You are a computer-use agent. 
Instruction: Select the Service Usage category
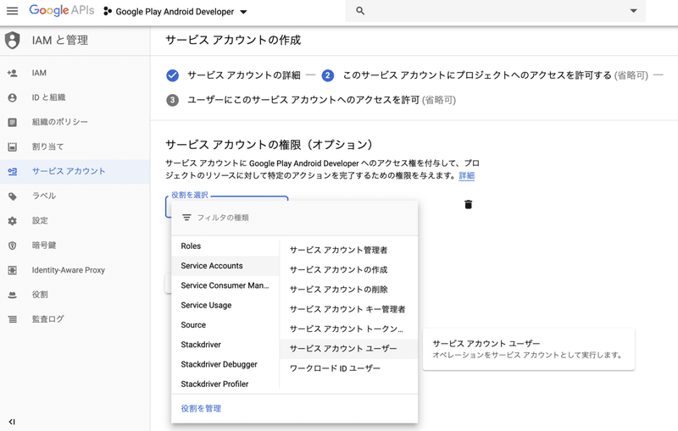coord(225,306)
